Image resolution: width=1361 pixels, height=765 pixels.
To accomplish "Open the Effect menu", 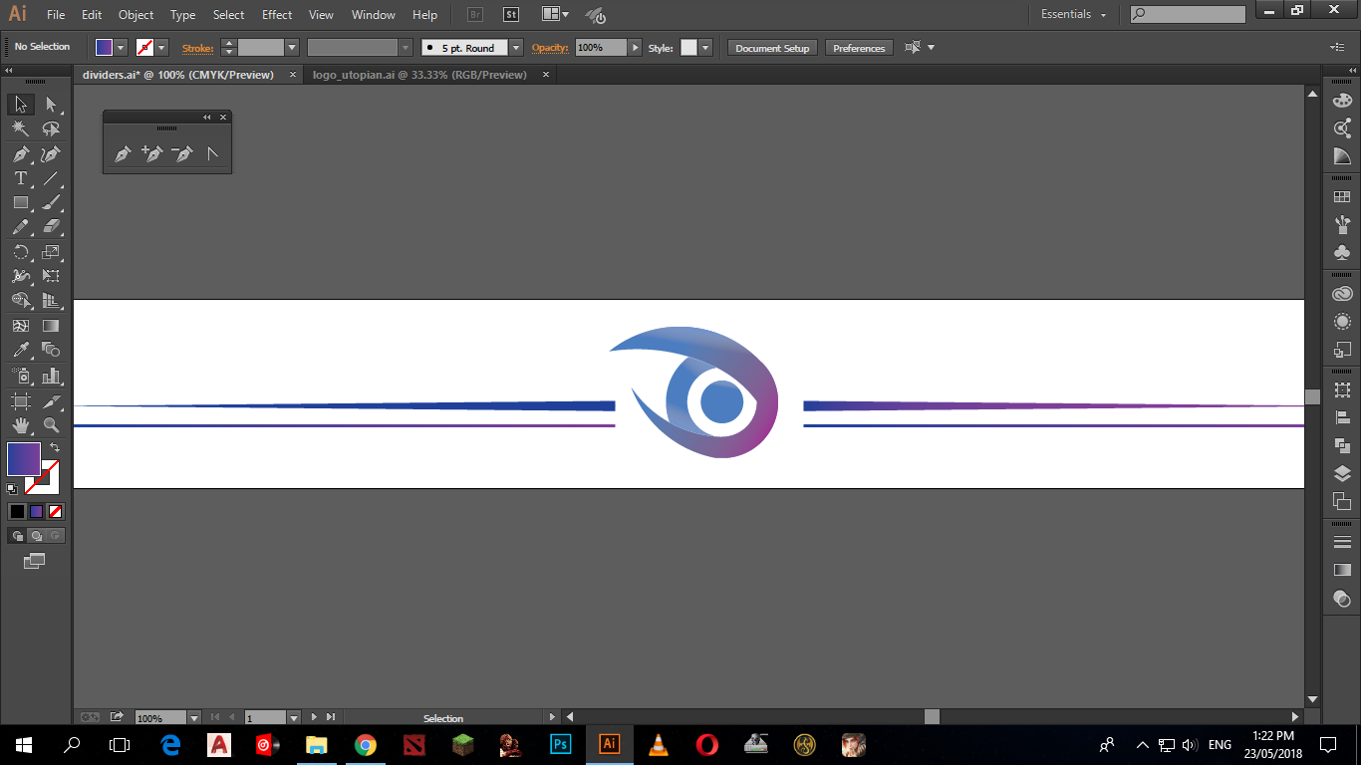I will pos(277,15).
